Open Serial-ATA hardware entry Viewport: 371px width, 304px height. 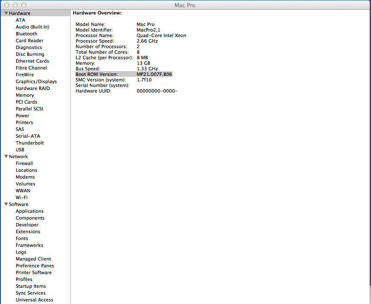tap(28, 136)
